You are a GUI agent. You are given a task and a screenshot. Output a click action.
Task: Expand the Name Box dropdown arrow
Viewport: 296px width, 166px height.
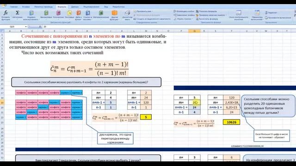(26, 27)
